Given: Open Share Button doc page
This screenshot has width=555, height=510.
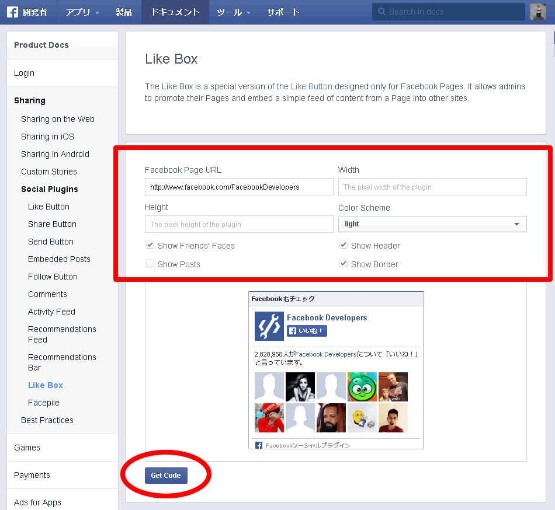Looking at the screenshot, I should tap(52, 224).
